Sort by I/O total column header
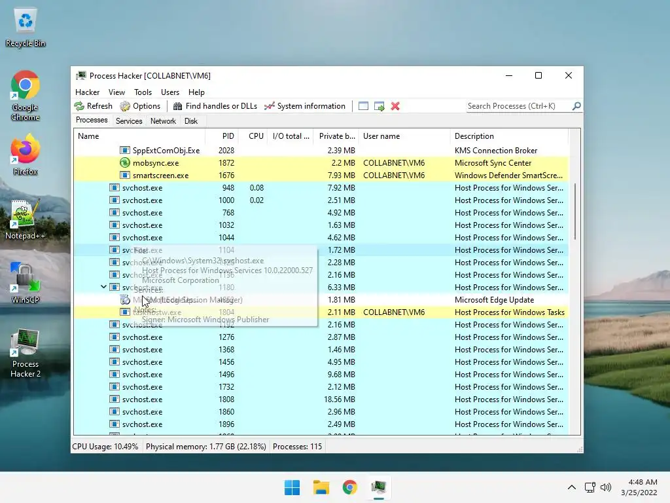The image size is (670, 503). [x=291, y=136]
